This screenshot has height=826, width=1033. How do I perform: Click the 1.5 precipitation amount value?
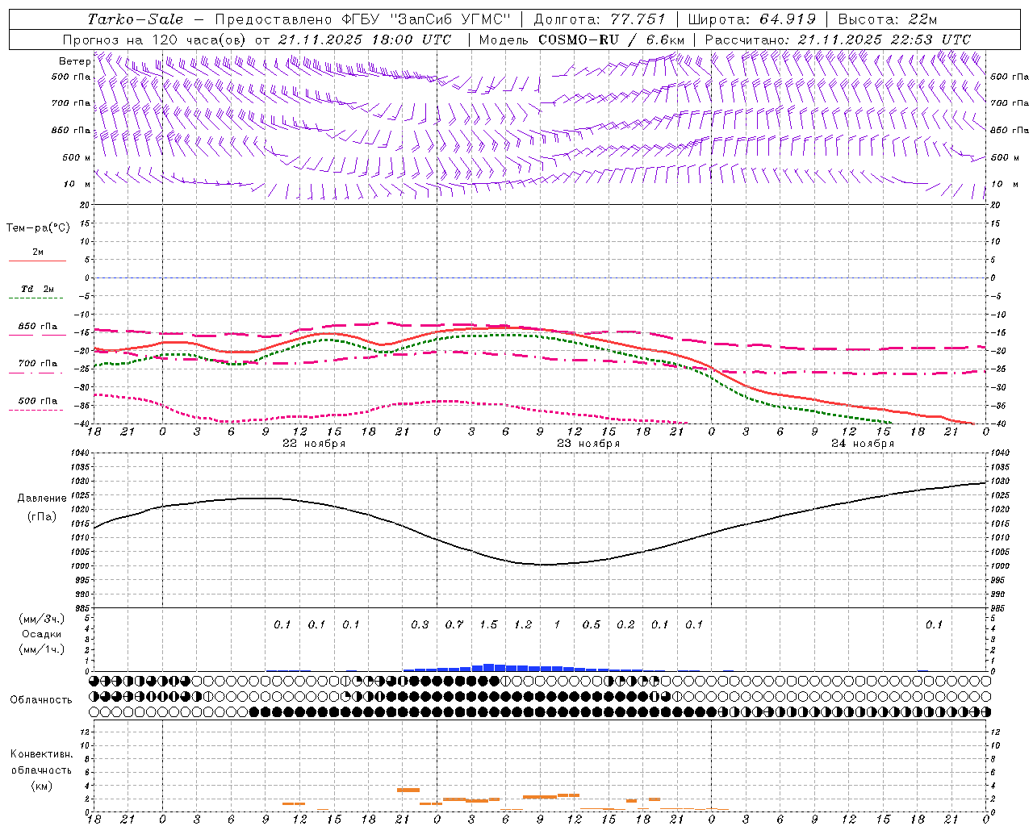click(488, 624)
